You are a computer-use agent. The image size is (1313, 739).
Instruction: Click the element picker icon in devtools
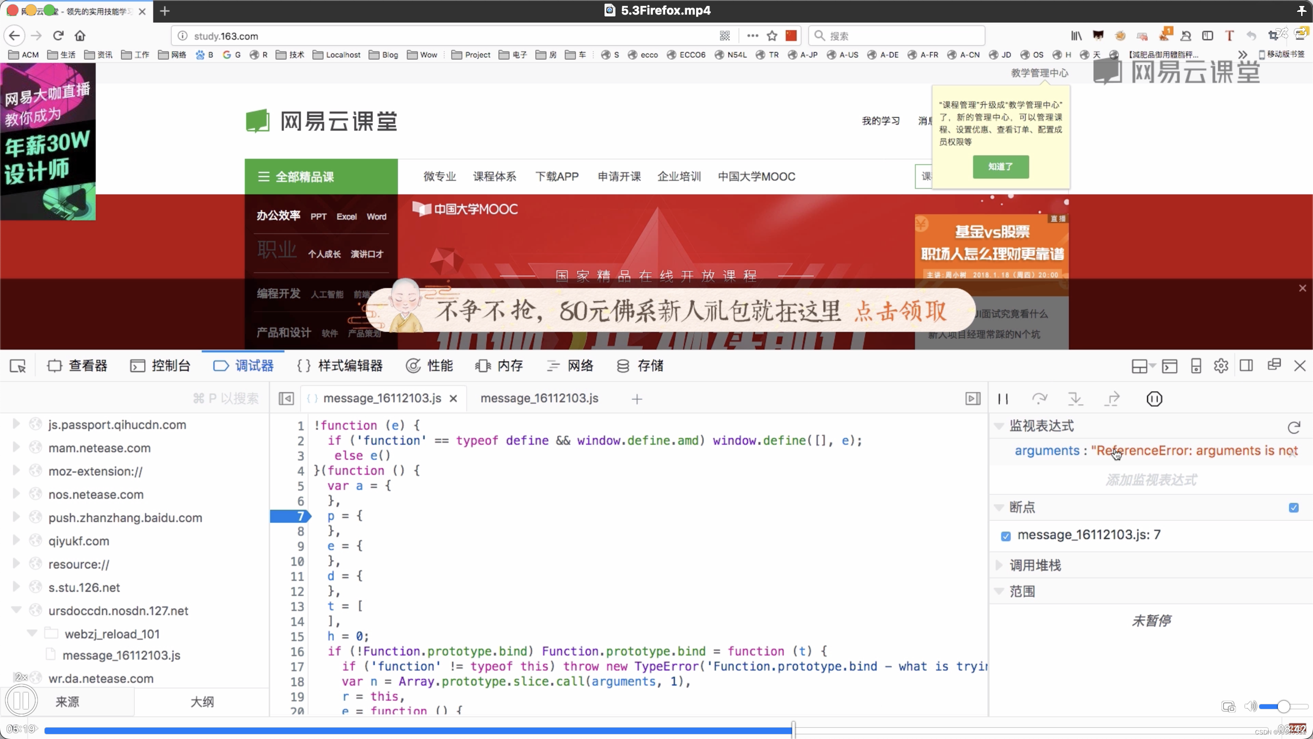[x=18, y=366]
